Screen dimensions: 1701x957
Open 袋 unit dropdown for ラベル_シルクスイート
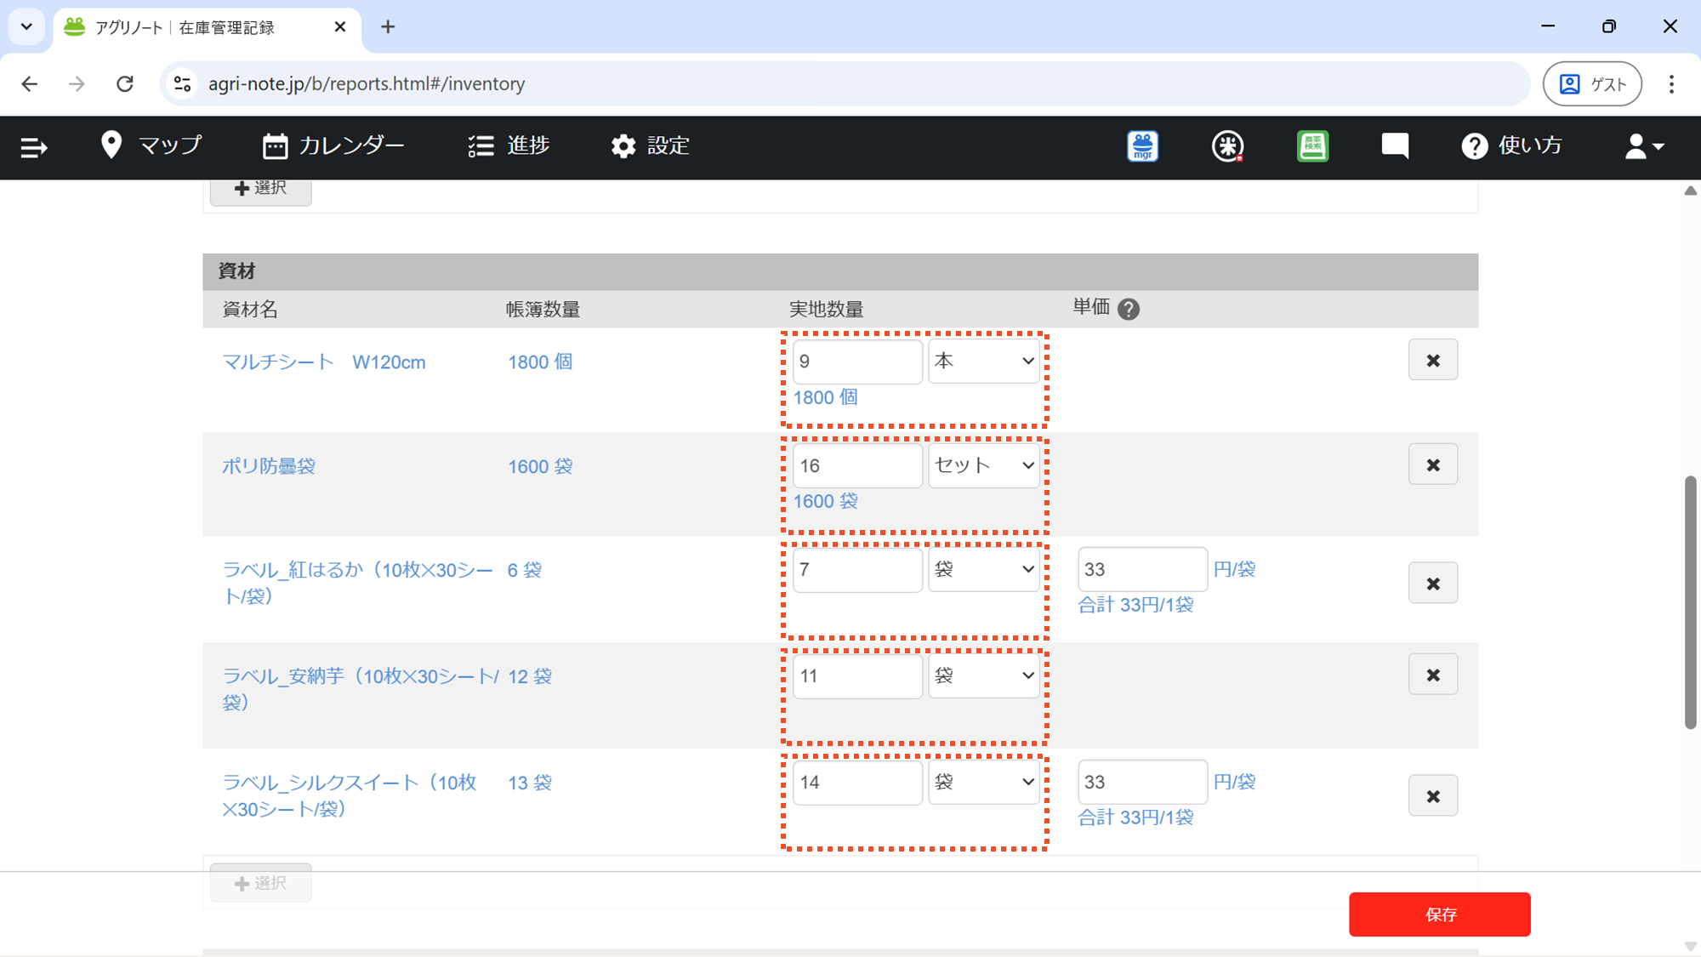click(984, 782)
